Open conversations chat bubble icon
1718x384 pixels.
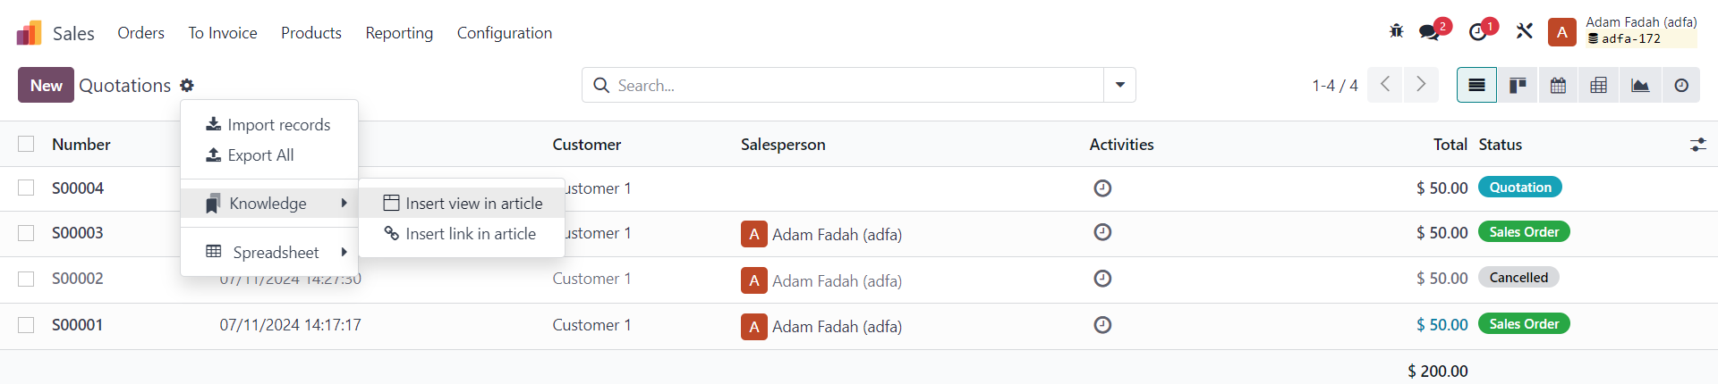coord(1430,32)
